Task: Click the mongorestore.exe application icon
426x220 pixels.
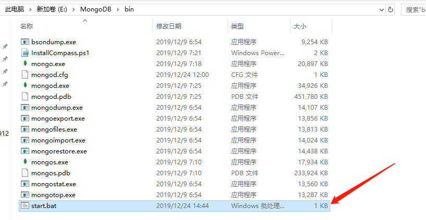Action: click(25, 151)
